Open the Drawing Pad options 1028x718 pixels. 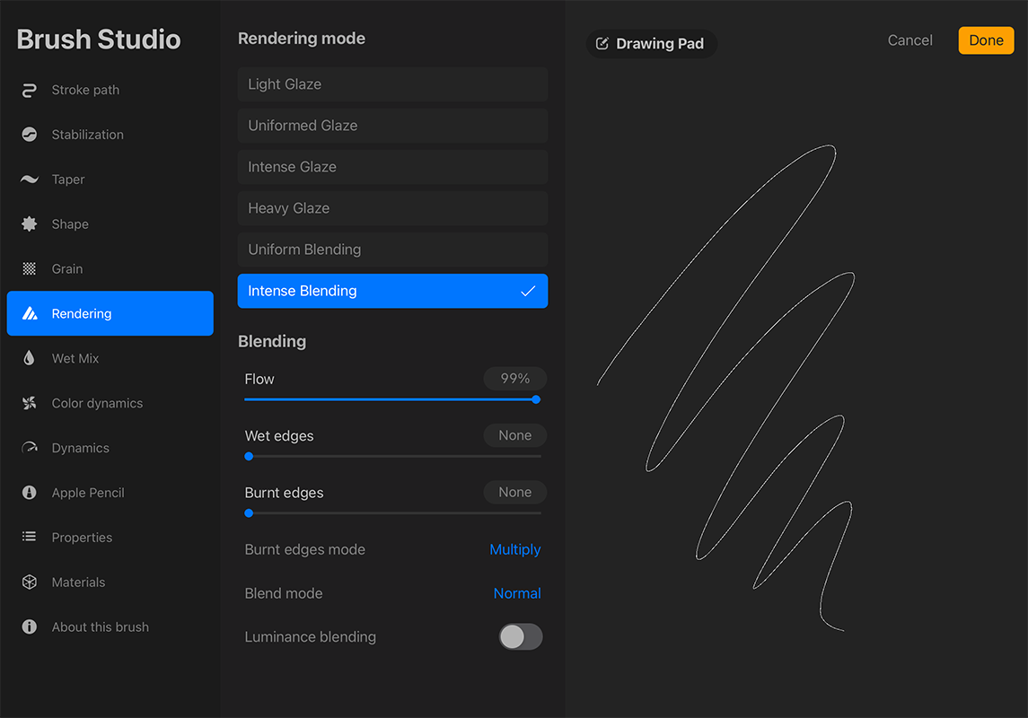(x=651, y=43)
